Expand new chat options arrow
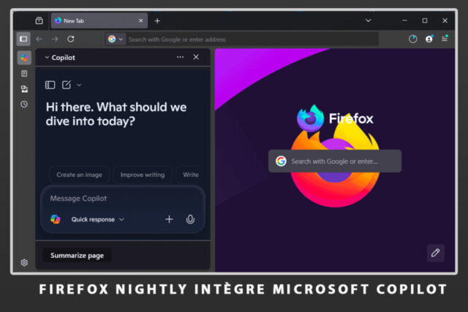The width and height of the screenshot is (468, 312). click(79, 85)
